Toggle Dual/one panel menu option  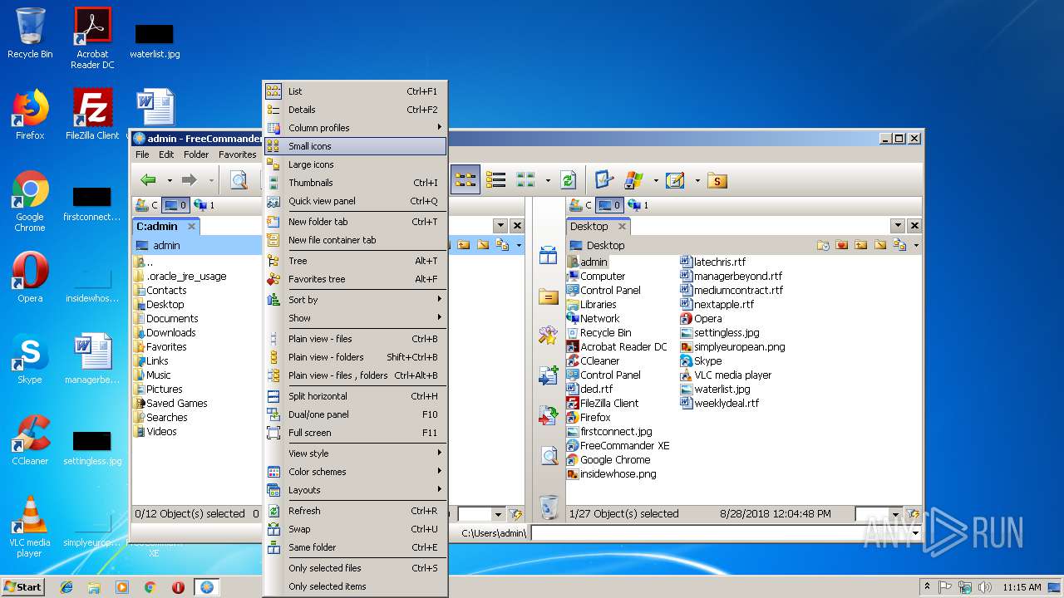(x=356, y=414)
